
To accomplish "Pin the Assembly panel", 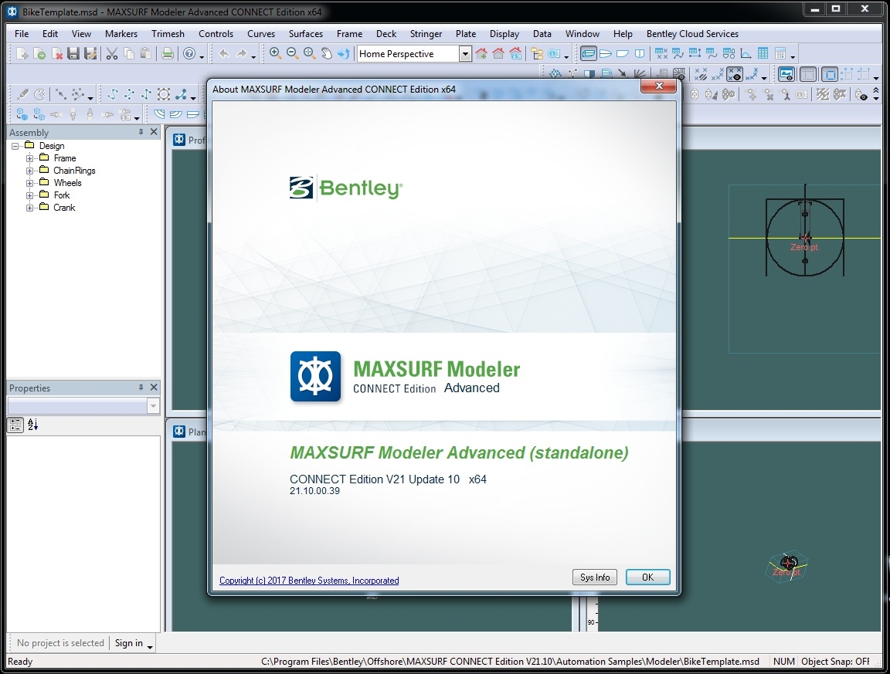I will [141, 131].
